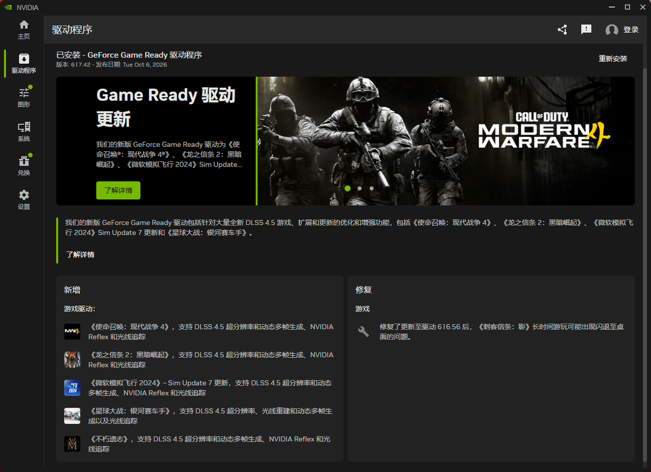Click the 微软模拟飞行 2024 Sim Update 7 entry text

click(x=210, y=388)
